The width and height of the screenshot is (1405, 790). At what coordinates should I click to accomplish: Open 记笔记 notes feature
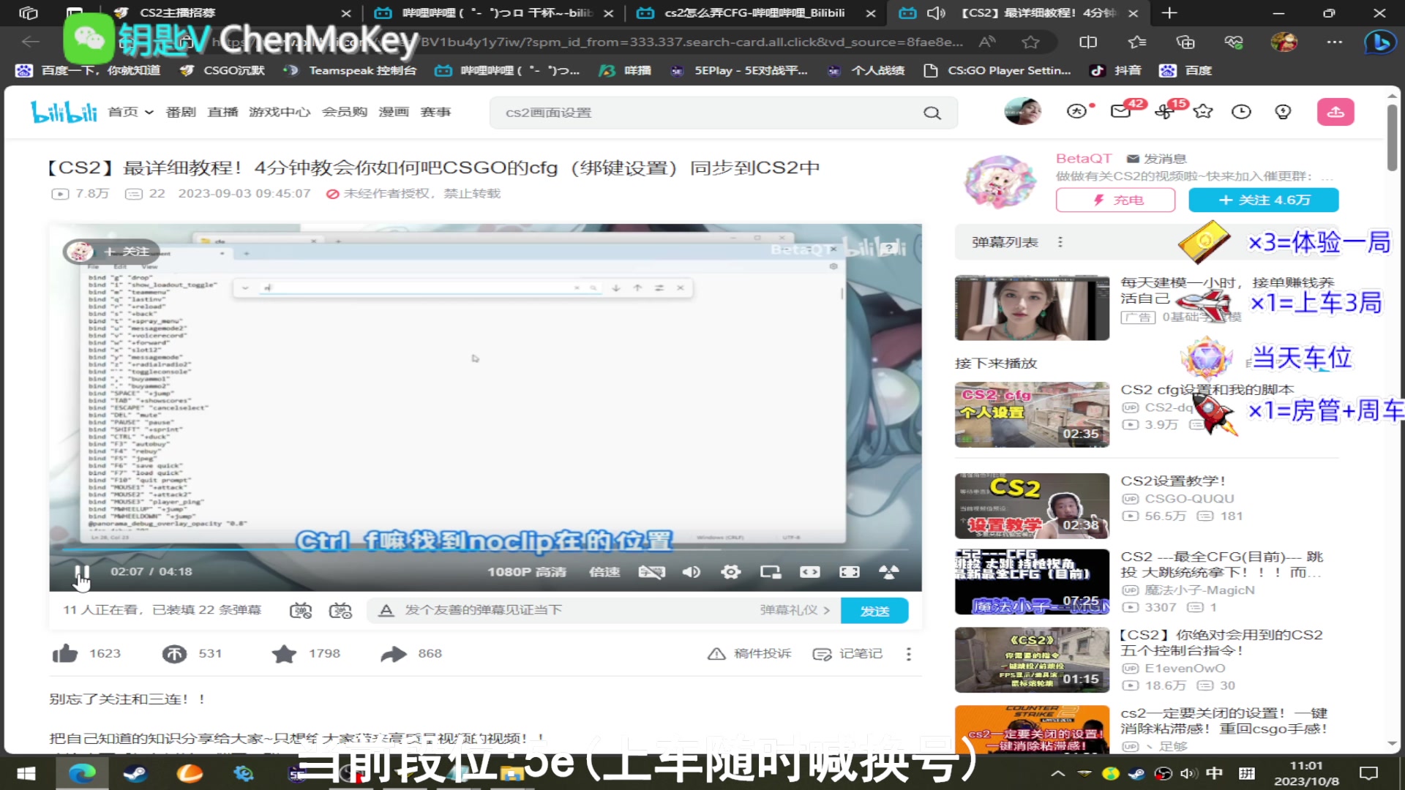847,653
